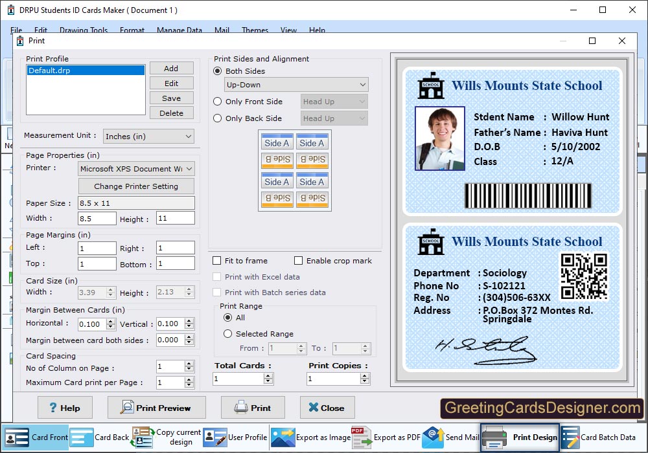Open the Mail menu
Viewport: 648px width, 453px height.
point(222,30)
